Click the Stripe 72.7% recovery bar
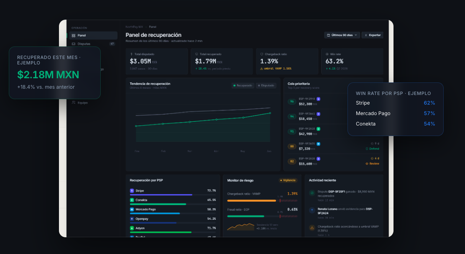Image resolution: width=465 pixels, height=254 pixels. 161,195
